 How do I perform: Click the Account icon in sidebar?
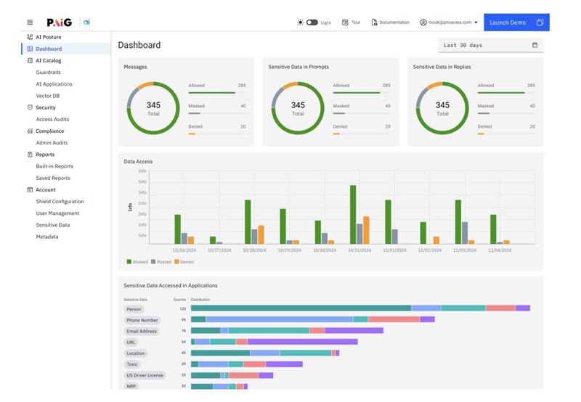click(x=30, y=190)
